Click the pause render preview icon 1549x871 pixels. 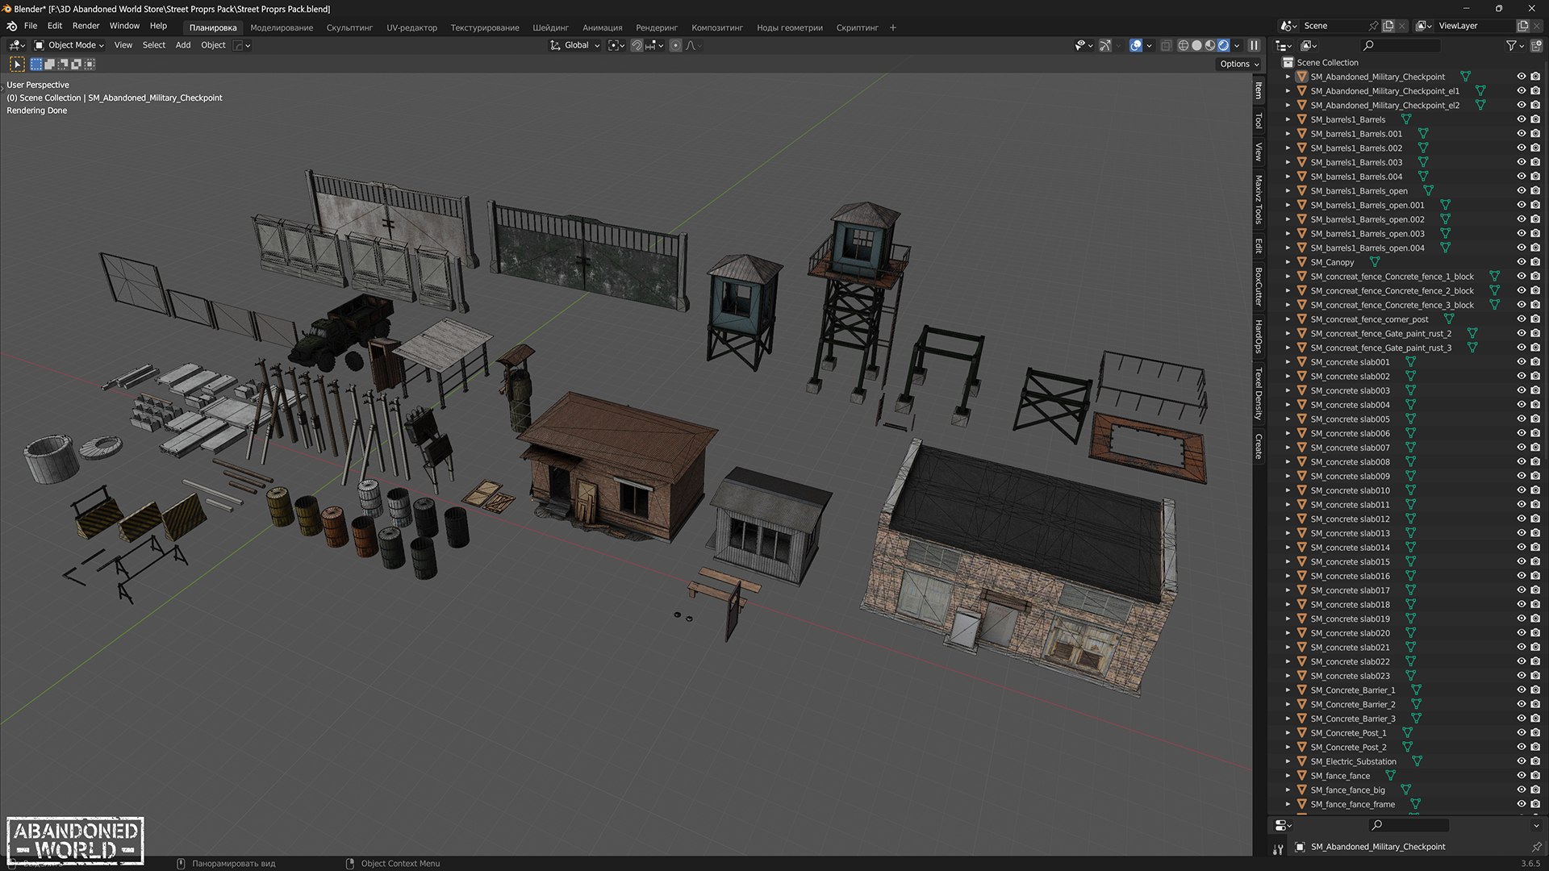click(1254, 45)
